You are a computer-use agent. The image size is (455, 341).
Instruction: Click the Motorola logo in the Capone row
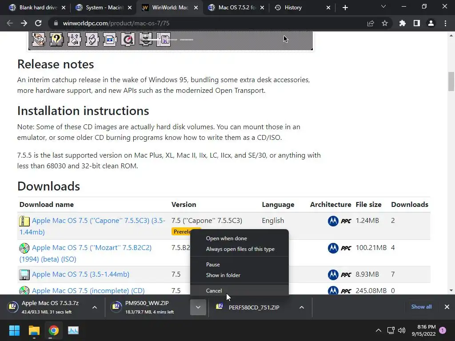tap(333, 221)
